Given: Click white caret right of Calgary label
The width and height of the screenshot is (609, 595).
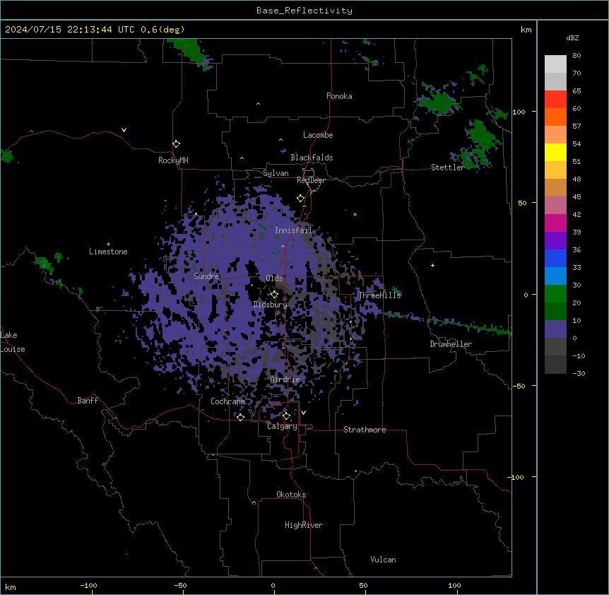Looking at the screenshot, I should [x=309, y=428].
